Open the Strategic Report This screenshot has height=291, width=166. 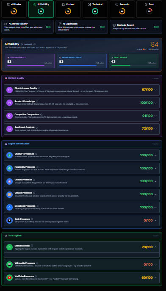point(136,27)
